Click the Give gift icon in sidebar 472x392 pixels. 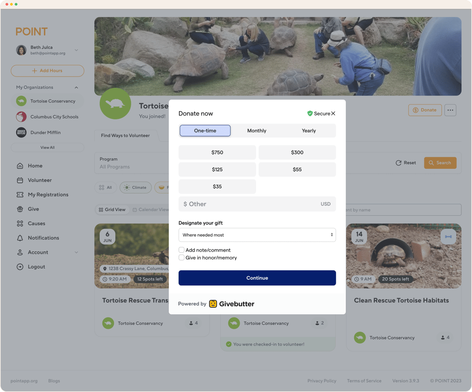coord(20,209)
